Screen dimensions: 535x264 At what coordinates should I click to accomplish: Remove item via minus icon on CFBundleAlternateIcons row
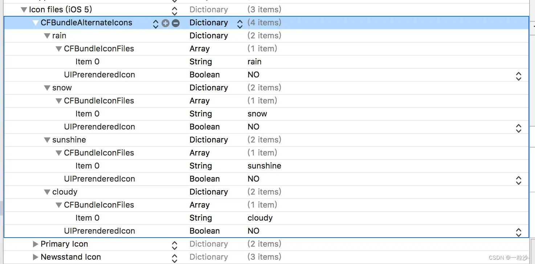(176, 23)
